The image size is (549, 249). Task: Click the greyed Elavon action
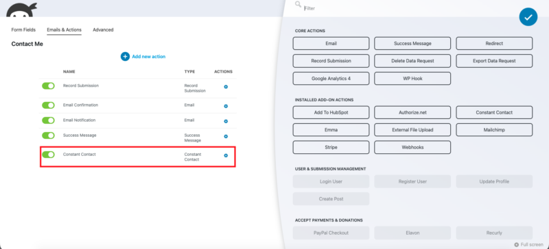coord(412,233)
